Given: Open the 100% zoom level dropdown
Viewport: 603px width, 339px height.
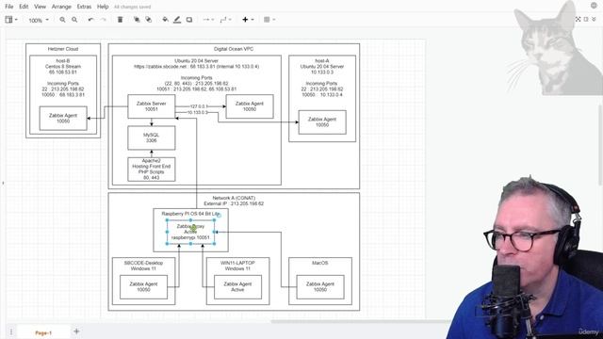Looking at the screenshot, I should pos(39,20).
